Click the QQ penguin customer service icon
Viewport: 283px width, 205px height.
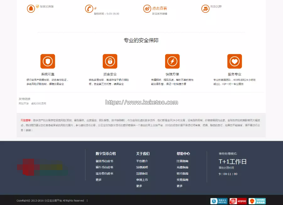[31, 9]
